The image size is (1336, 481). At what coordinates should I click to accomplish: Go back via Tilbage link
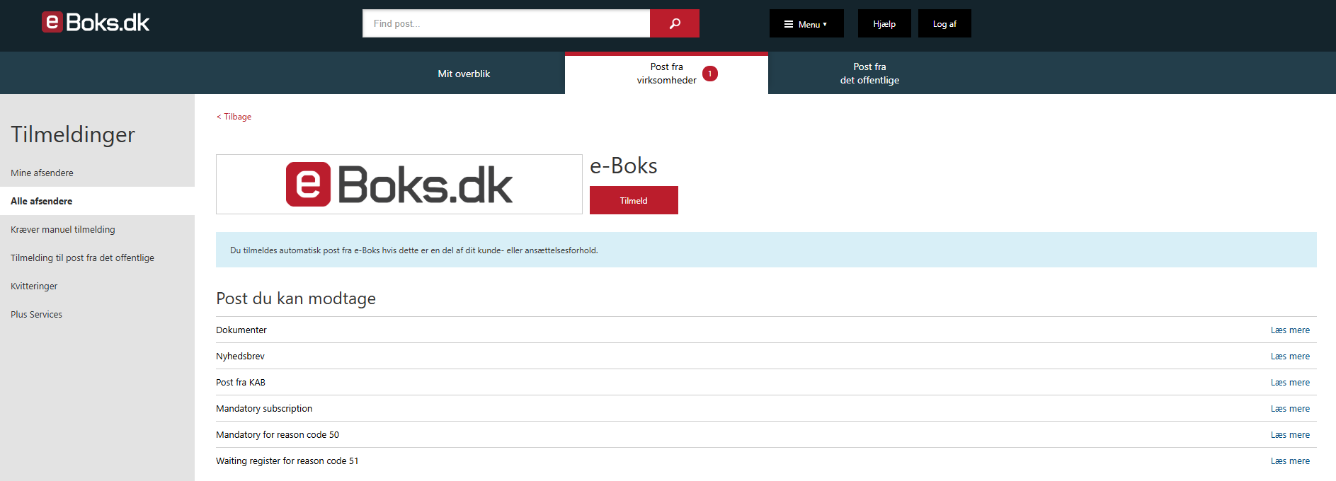click(x=234, y=117)
